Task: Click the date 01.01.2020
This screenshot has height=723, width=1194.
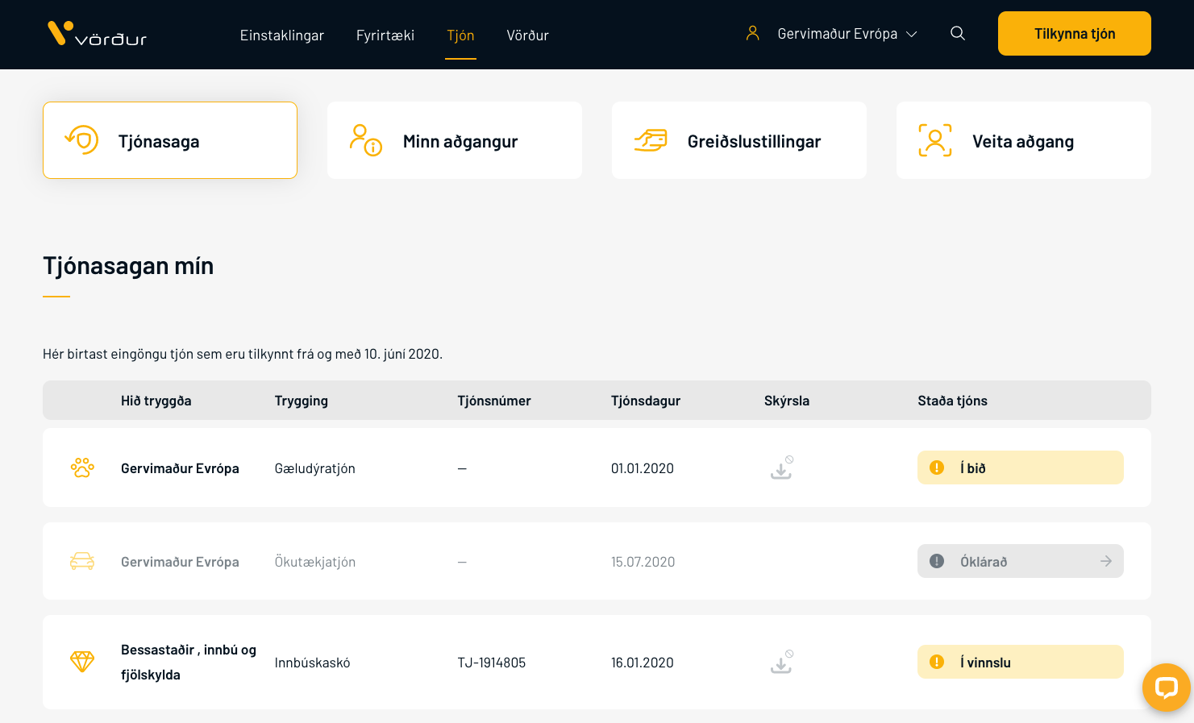Action: click(x=643, y=468)
